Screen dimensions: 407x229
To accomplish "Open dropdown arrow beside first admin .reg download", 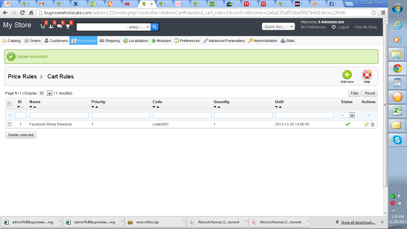I will point(60,222).
